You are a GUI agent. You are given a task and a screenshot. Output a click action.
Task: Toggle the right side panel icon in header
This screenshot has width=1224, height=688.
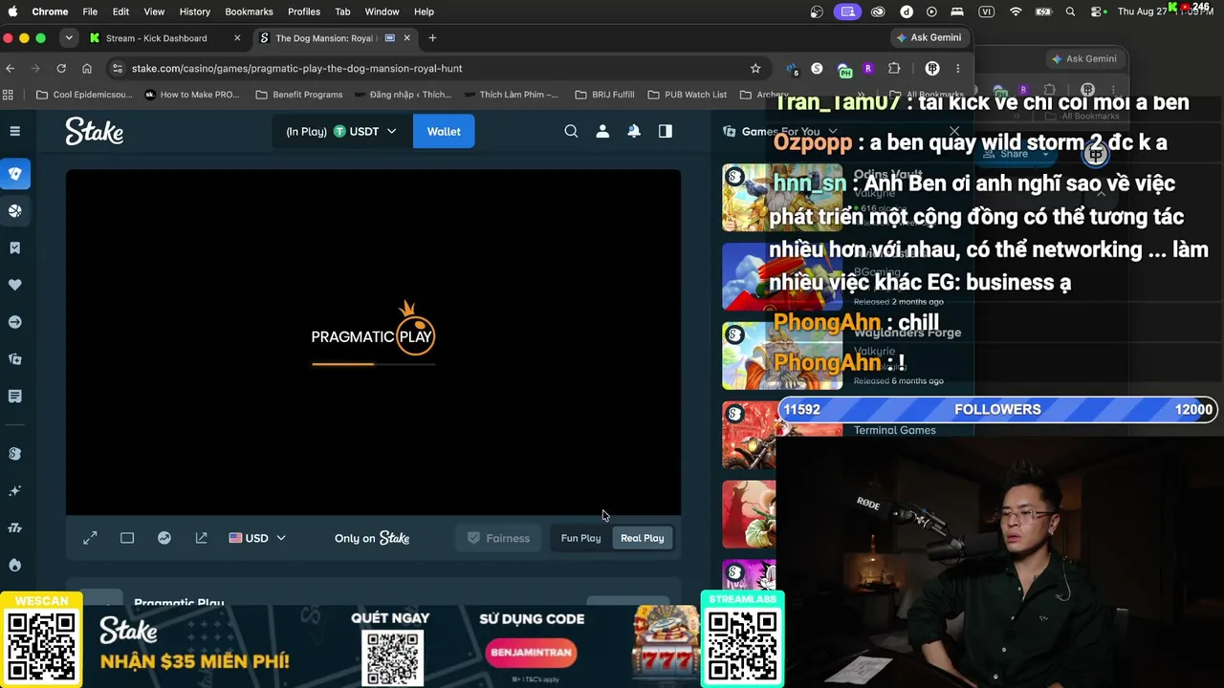click(x=665, y=132)
